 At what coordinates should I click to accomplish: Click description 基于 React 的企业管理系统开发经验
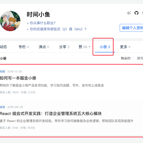point(67,121)
